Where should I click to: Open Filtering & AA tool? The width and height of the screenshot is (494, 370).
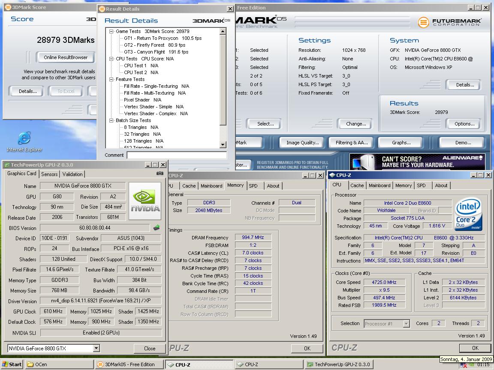coord(352,143)
